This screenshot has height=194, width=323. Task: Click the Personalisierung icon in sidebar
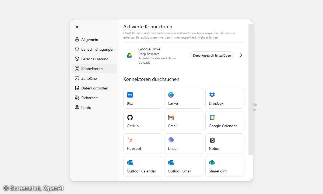point(77,59)
